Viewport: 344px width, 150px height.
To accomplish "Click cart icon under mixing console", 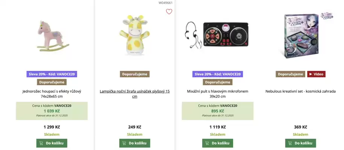I will (x=207, y=143).
